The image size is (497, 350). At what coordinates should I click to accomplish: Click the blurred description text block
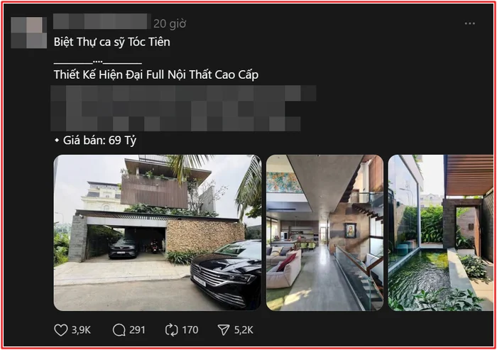tap(183, 108)
